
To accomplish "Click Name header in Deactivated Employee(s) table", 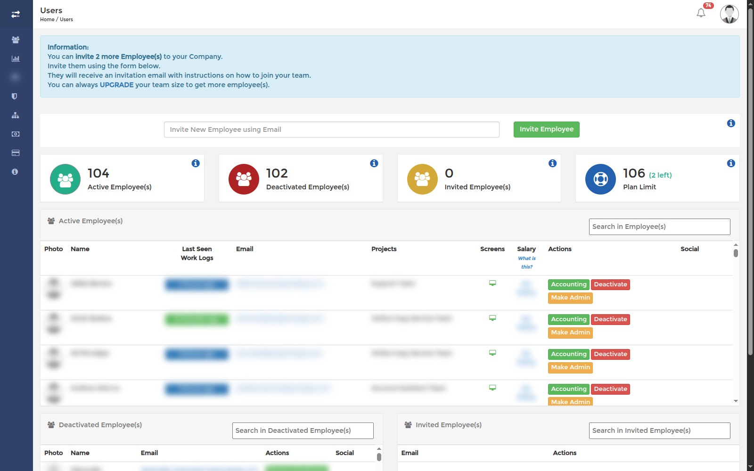I will pos(80,453).
